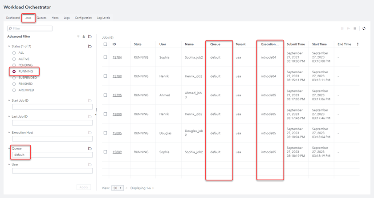Open the Jobs tab
Image resolution: width=374 pixels, height=198 pixels.
pyautogui.click(x=28, y=18)
